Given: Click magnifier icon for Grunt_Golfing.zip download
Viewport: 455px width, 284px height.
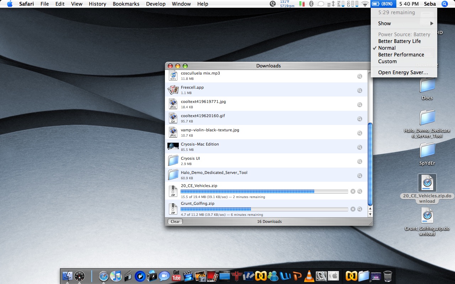Looking at the screenshot, I should click(360, 209).
